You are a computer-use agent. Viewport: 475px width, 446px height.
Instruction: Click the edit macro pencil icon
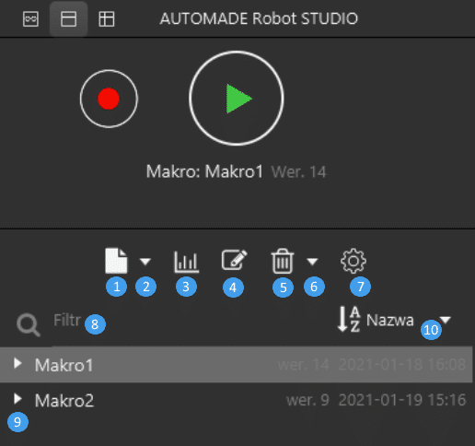(234, 260)
